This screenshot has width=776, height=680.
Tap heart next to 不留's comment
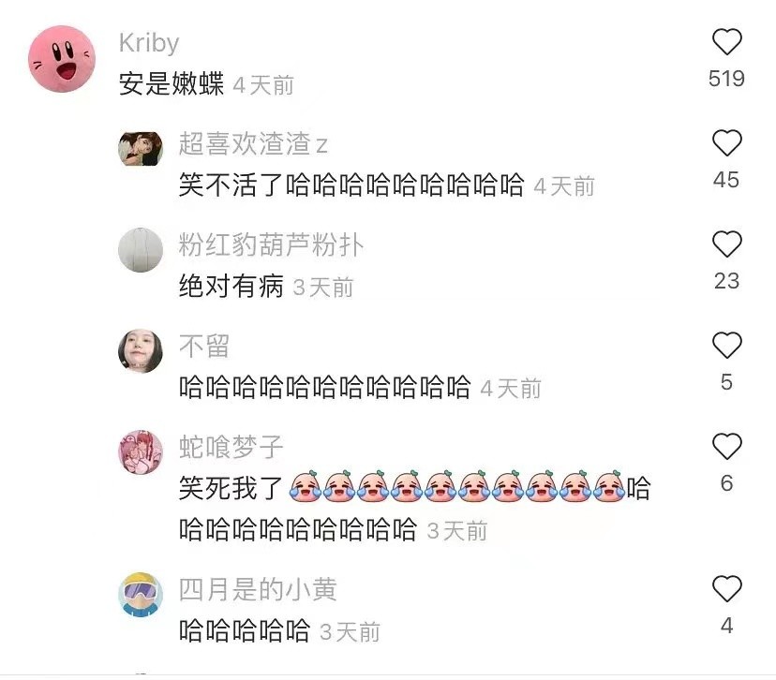coord(726,346)
